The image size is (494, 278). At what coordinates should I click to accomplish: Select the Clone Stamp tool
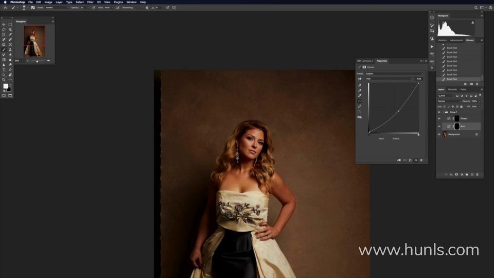pos(10,49)
